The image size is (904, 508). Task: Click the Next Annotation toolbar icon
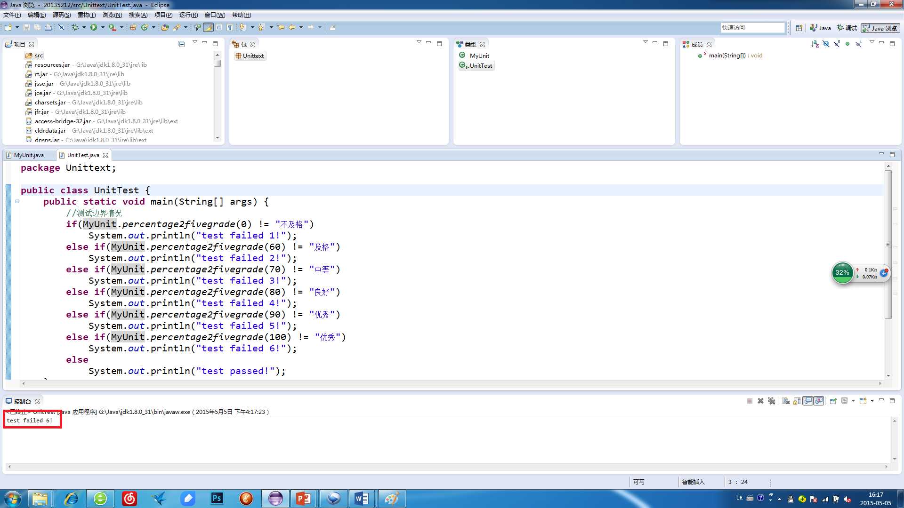(242, 28)
